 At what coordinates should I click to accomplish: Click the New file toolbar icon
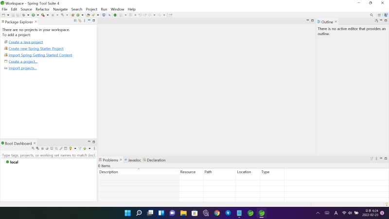(3, 15)
